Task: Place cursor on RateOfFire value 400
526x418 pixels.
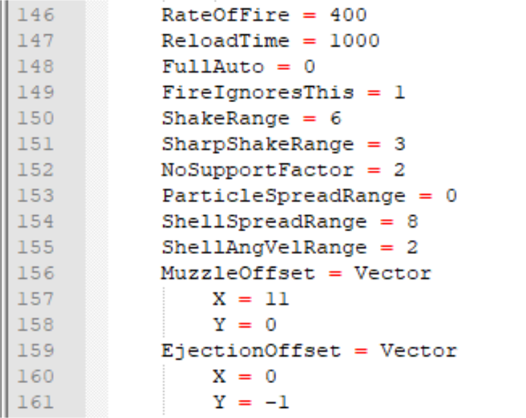Action: pos(348,15)
